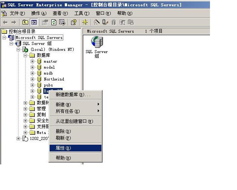Click the Properties toolbar icon
The image size is (237, 190).
[45, 22]
